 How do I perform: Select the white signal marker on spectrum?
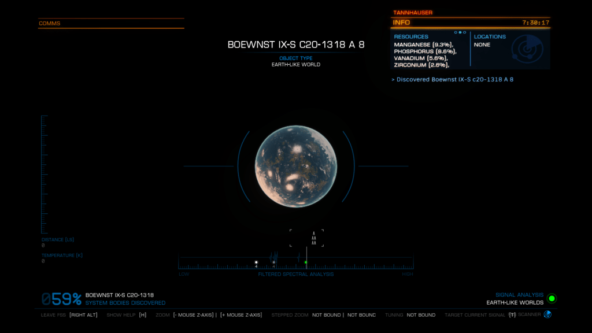coord(256,262)
